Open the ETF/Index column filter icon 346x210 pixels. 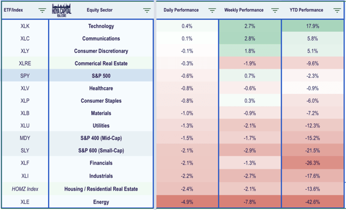(x=42, y=10)
